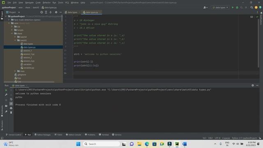This screenshot has height=148, width=263.
Task: Clear Run console with trash icon
Action: pyautogui.click(x=11, y=112)
